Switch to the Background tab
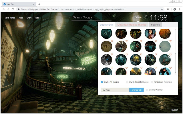Viewport: 183px width, 114px height. 106,25
